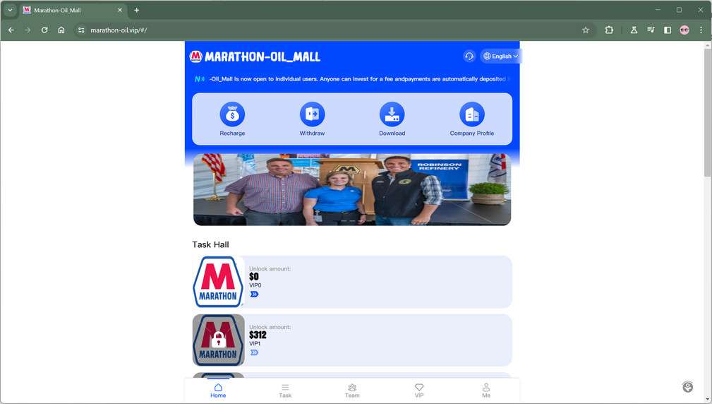Click the announcement speaker icon
This screenshot has height=404, width=712.
click(199, 79)
